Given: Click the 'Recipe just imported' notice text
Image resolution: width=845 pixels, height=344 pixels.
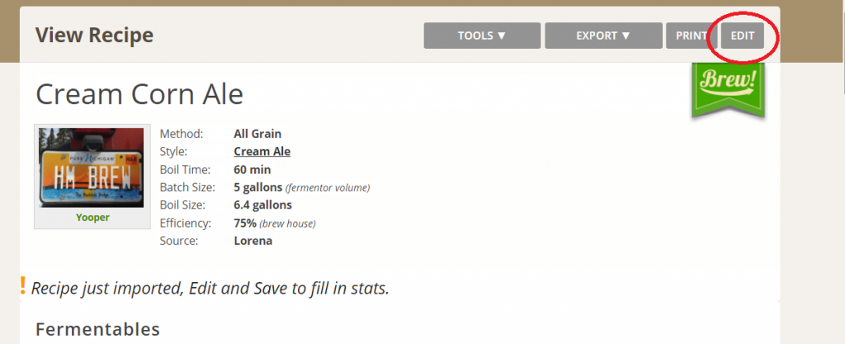Looking at the screenshot, I should click(210, 289).
